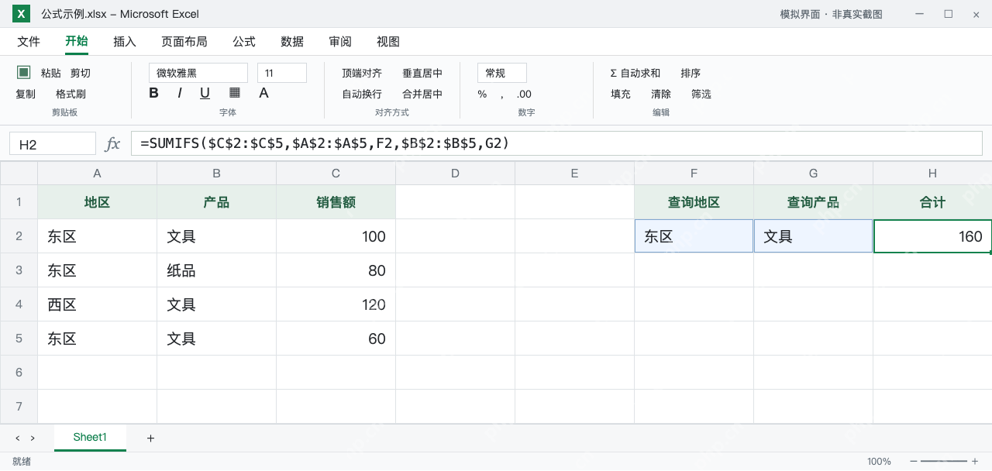Click the zoom slider in status bar
This screenshot has width=992, height=471.
click(x=944, y=462)
